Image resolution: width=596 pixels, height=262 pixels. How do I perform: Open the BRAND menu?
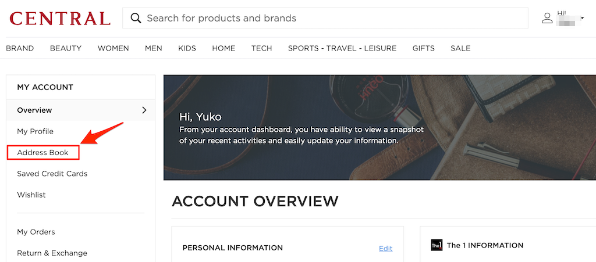click(20, 48)
